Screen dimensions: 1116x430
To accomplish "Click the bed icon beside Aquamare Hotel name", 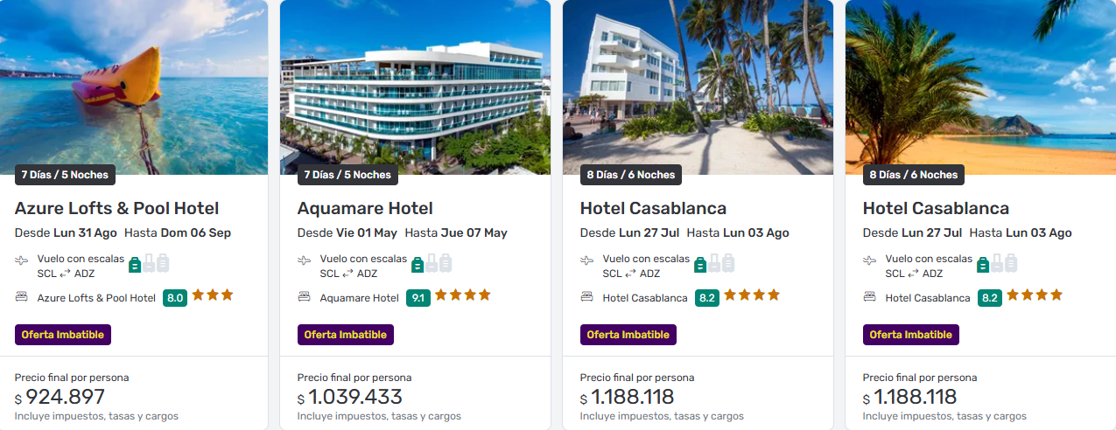I will (x=305, y=297).
